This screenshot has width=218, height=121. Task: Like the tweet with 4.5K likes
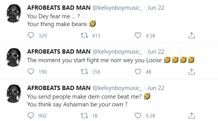point(138,36)
